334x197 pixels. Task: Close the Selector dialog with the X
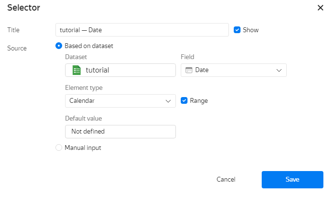click(x=321, y=8)
